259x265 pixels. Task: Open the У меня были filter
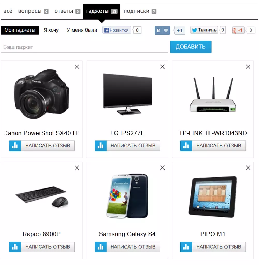coord(82,30)
